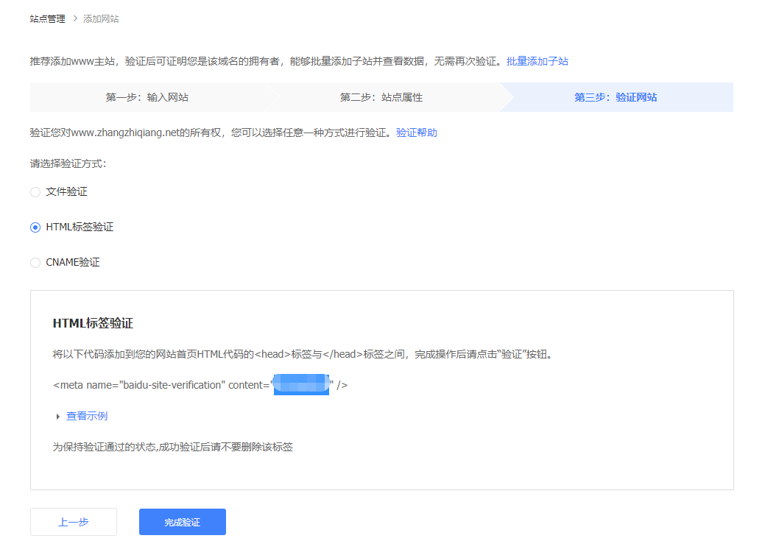Click the bold HTML标签验证 panel heading
This screenshot has height=555, width=779.
(x=93, y=323)
